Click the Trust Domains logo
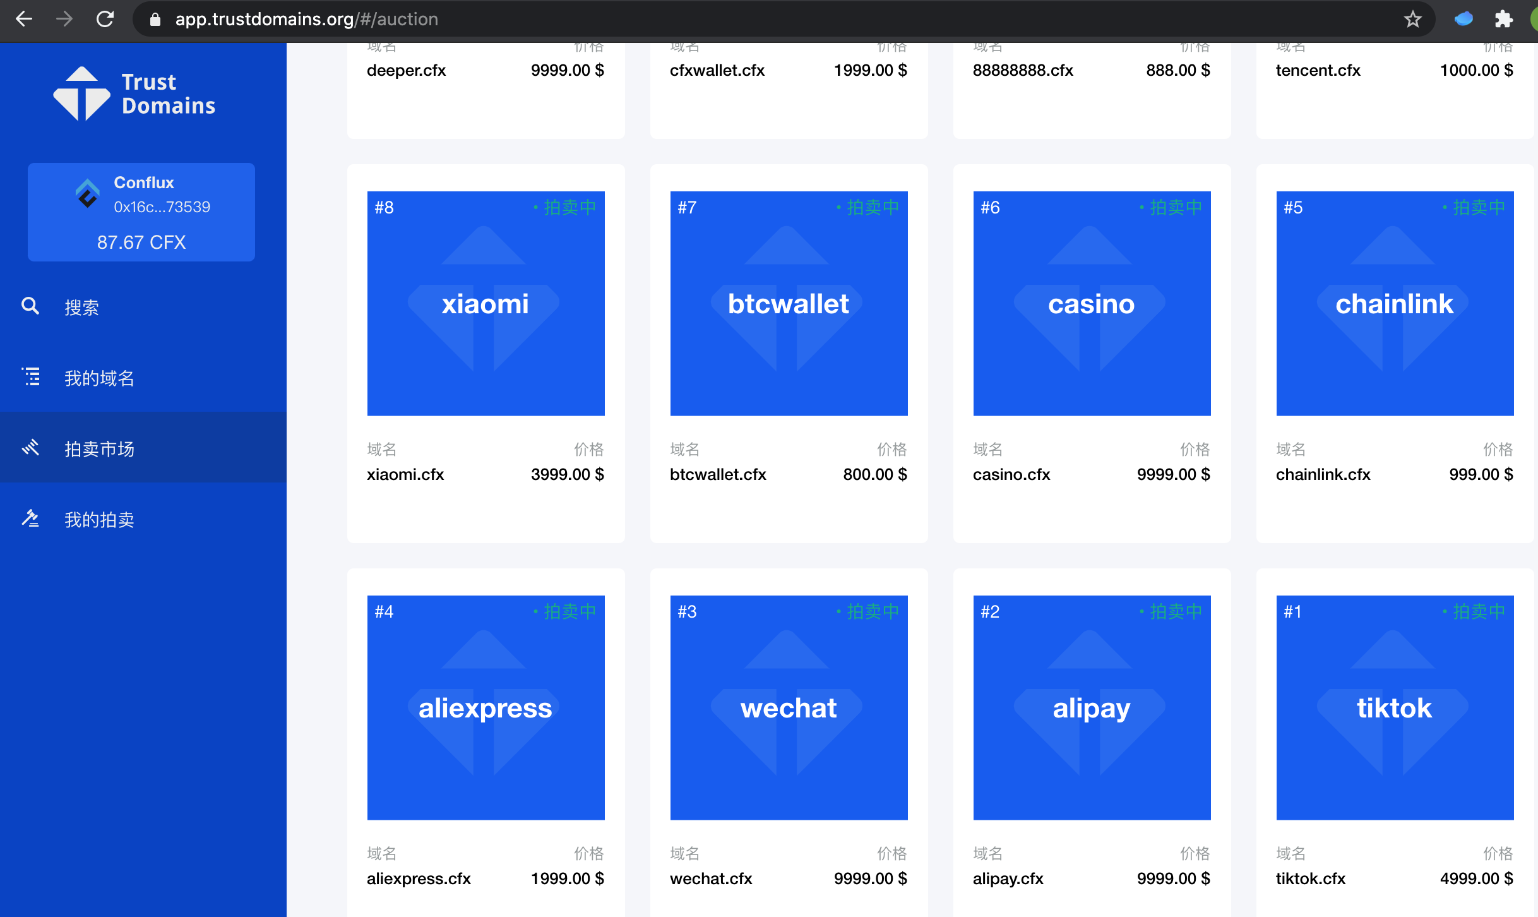The width and height of the screenshot is (1538, 917). pyautogui.click(x=134, y=93)
